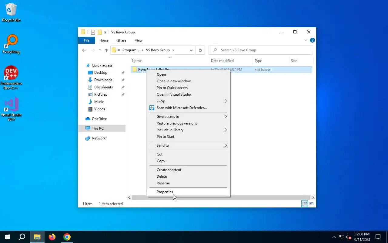Open the Embarcadero Dev-C++ desktop icon

click(11, 77)
